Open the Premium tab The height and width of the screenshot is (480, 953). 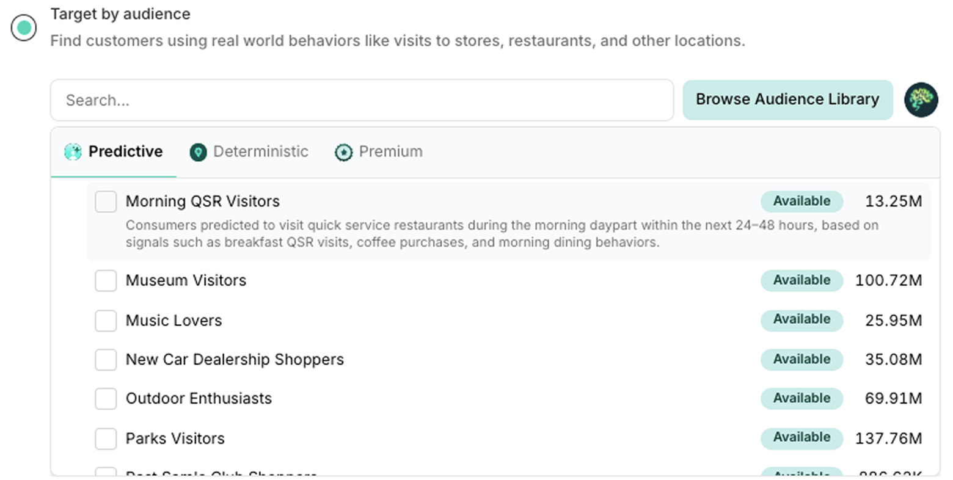coord(379,152)
